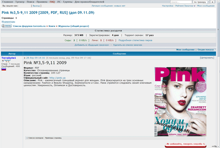Open Настройки link
Image resolution: width=220 pixels, height=148 pixels.
168,6
